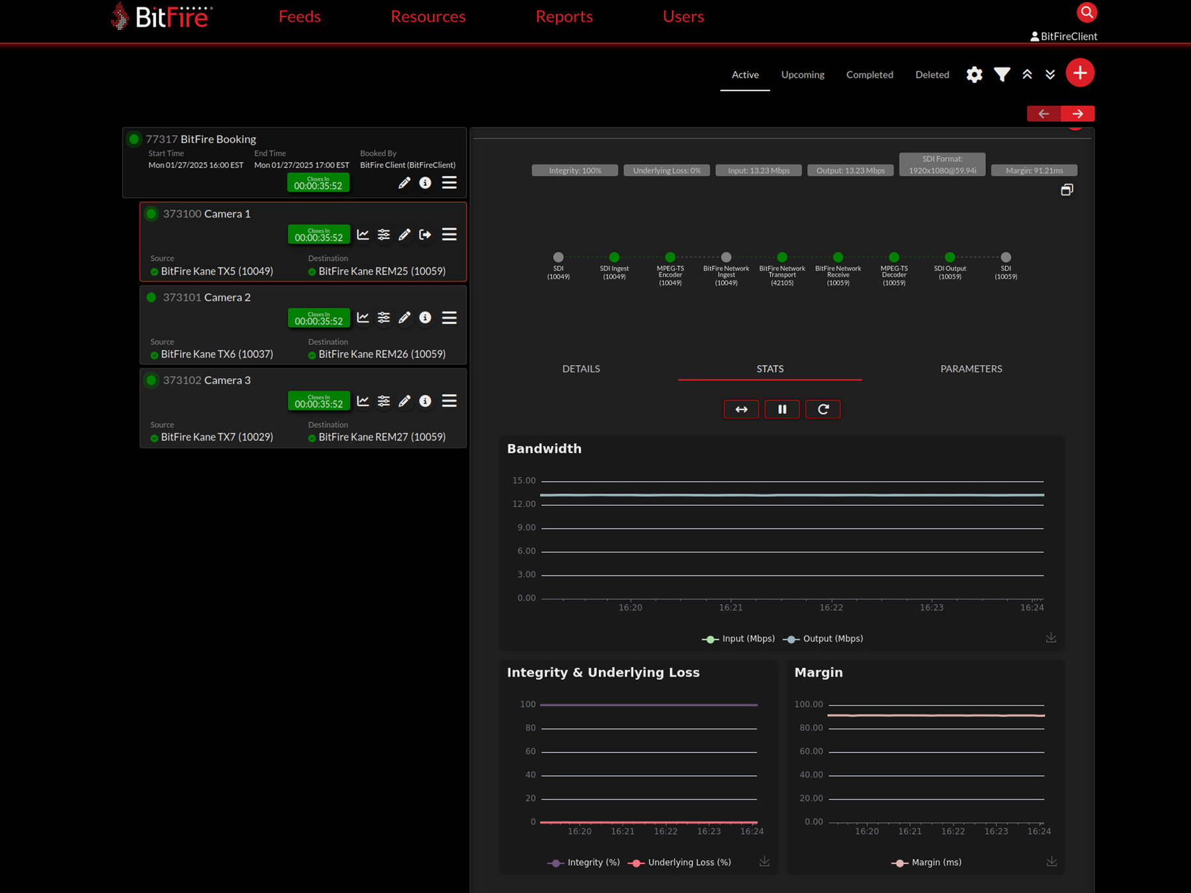
Task: Open the stats chart icon for Camera 1
Action: coord(363,234)
